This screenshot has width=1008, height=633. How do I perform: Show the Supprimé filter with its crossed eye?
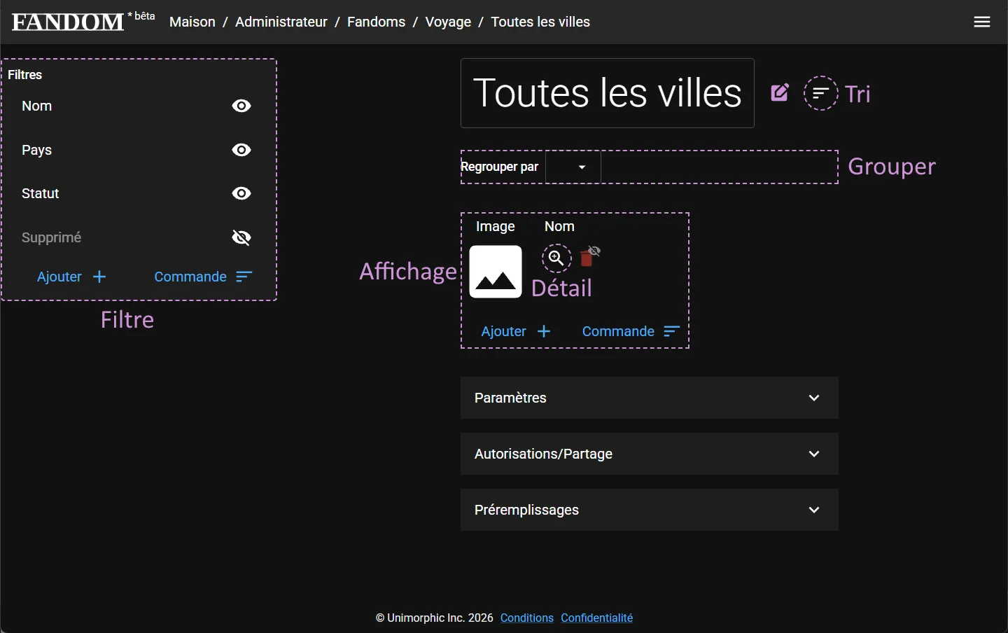241,237
